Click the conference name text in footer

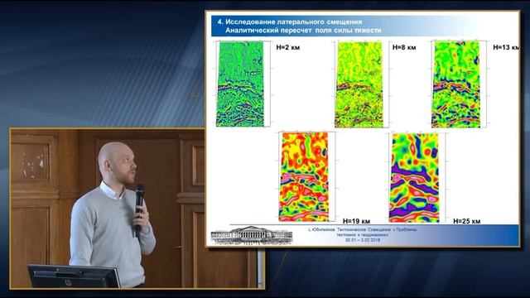[x=363, y=232]
